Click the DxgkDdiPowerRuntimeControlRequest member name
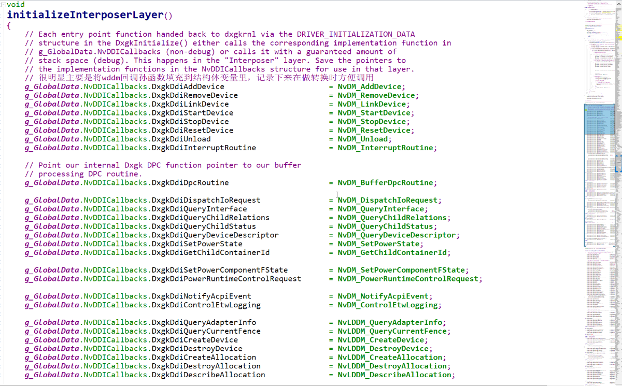Screen dimensions: 622x386 [227, 279]
